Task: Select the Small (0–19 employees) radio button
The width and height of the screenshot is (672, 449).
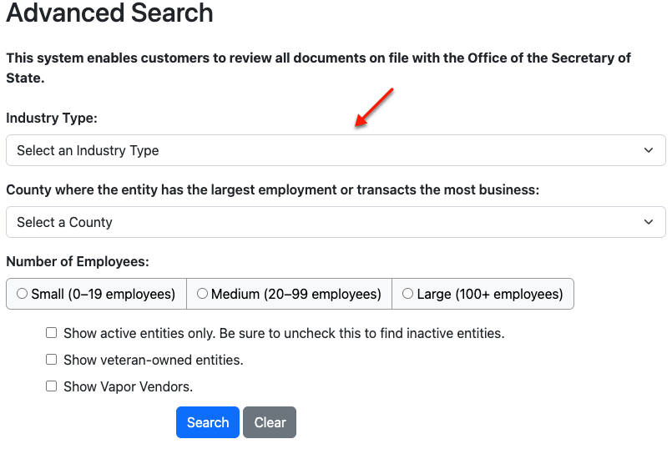Action: click(x=22, y=294)
